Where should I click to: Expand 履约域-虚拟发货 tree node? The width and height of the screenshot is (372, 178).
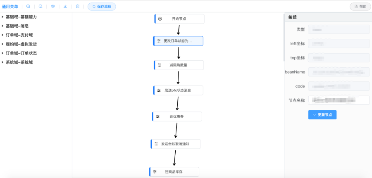pyautogui.click(x=3, y=44)
